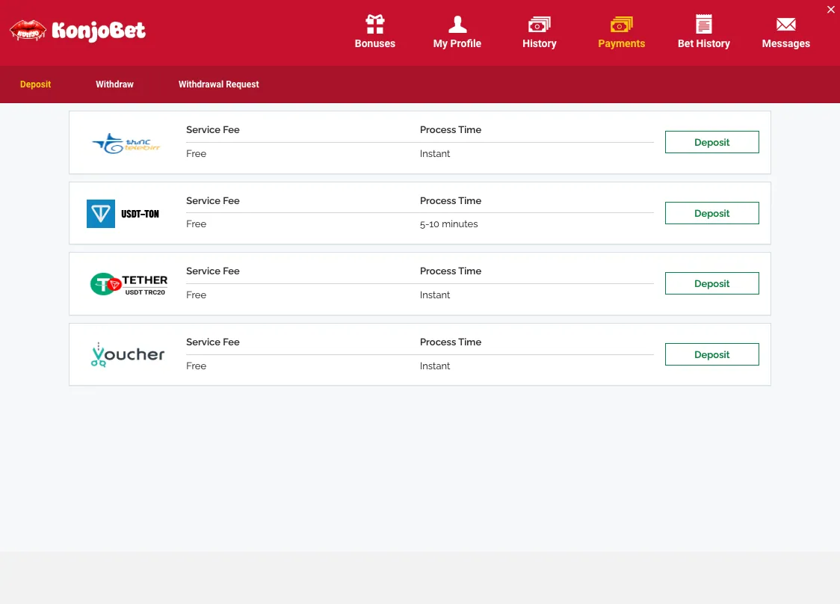
Task: Click the Messages menu label
Action: [x=786, y=43]
